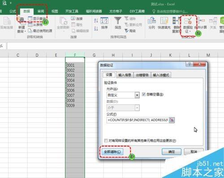Select column D header
The height and width of the screenshot is (178, 224).
pyautogui.click(x=37, y=55)
